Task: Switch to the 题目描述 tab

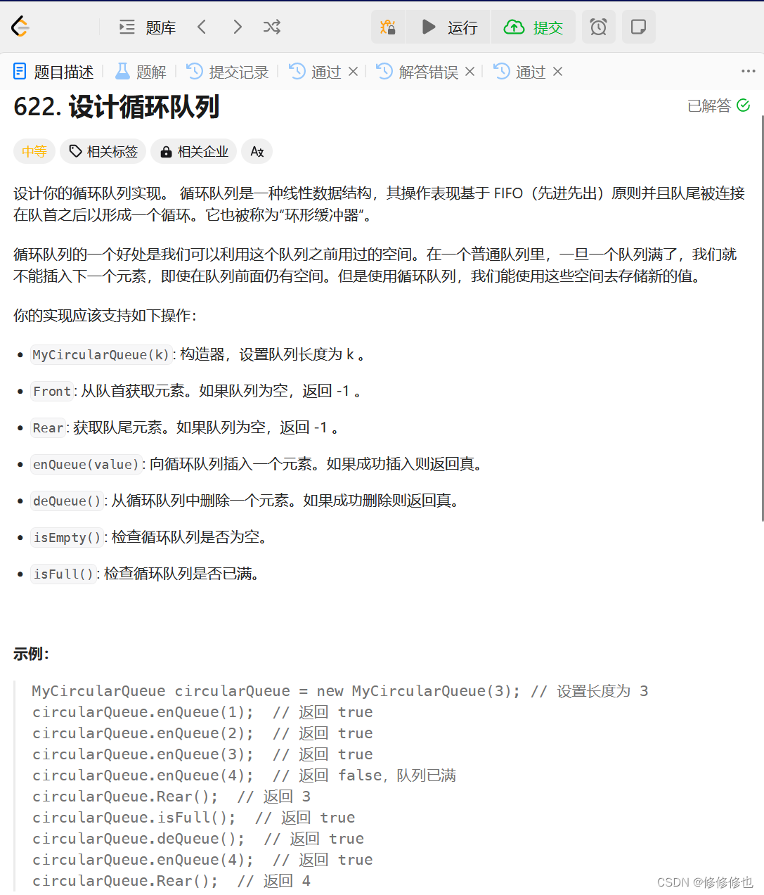Action: point(53,72)
